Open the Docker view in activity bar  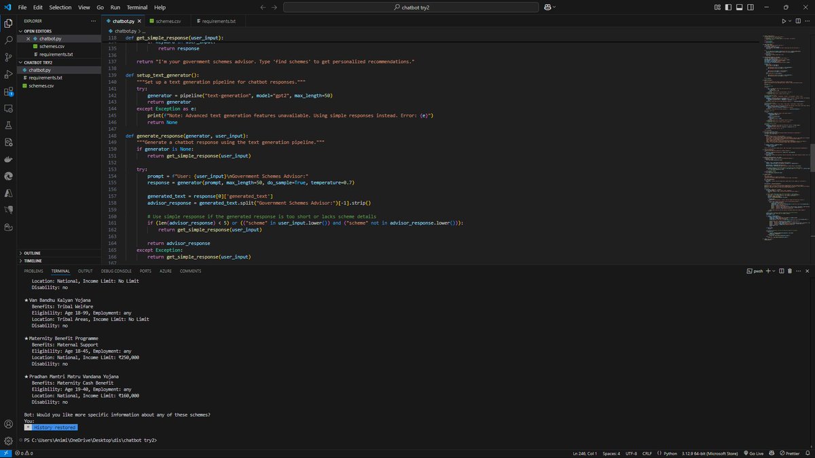point(9,159)
